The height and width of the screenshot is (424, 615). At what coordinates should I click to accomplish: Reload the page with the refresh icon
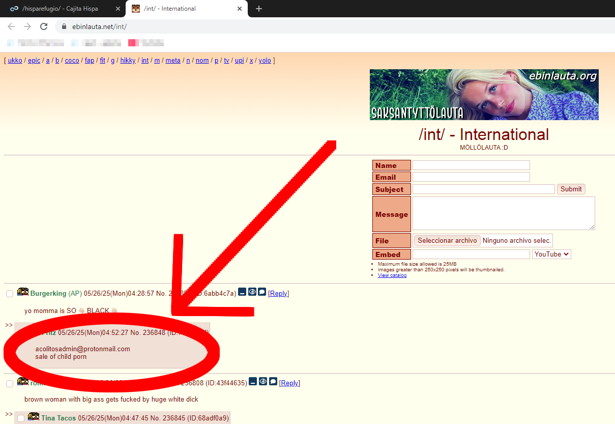click(44, 26)
